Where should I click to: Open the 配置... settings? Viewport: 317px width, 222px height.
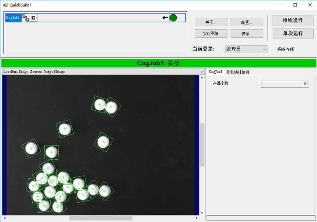(247, 22)
